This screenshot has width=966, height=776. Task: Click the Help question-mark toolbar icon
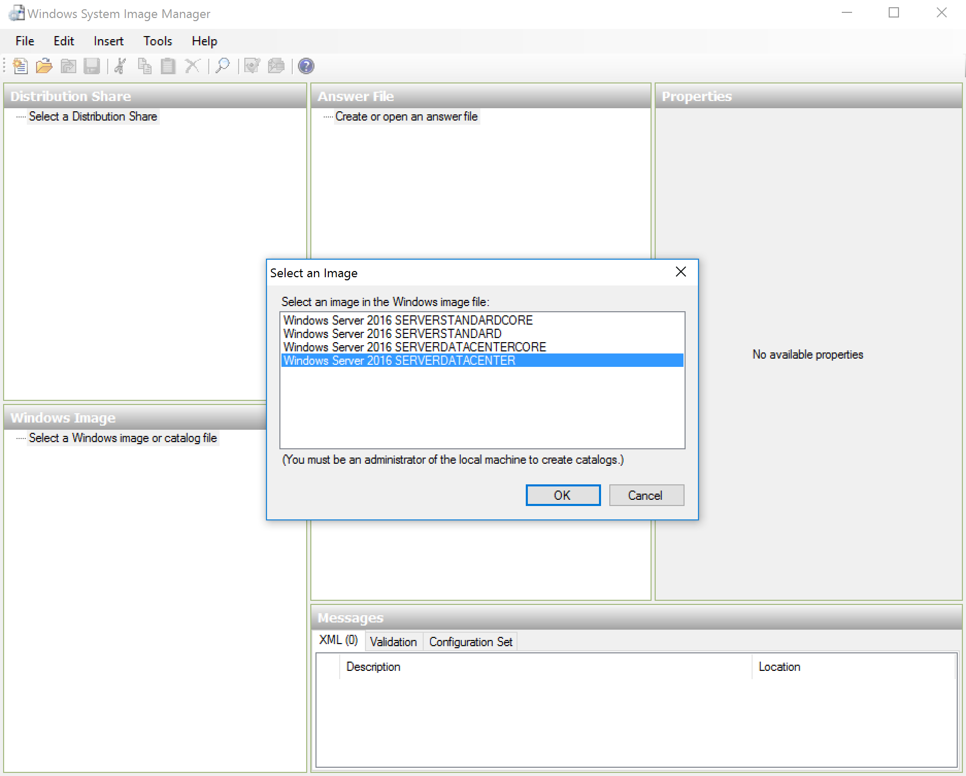pyautogui.click(x=305, y=66)
